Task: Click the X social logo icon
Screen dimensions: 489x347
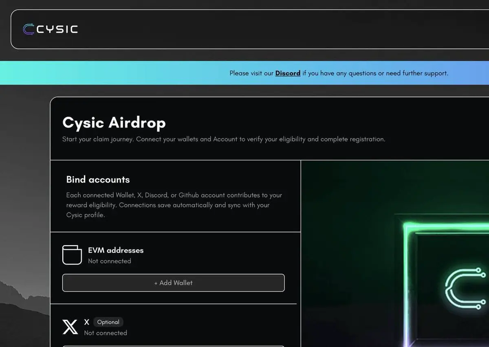Action: coord(70,327)
